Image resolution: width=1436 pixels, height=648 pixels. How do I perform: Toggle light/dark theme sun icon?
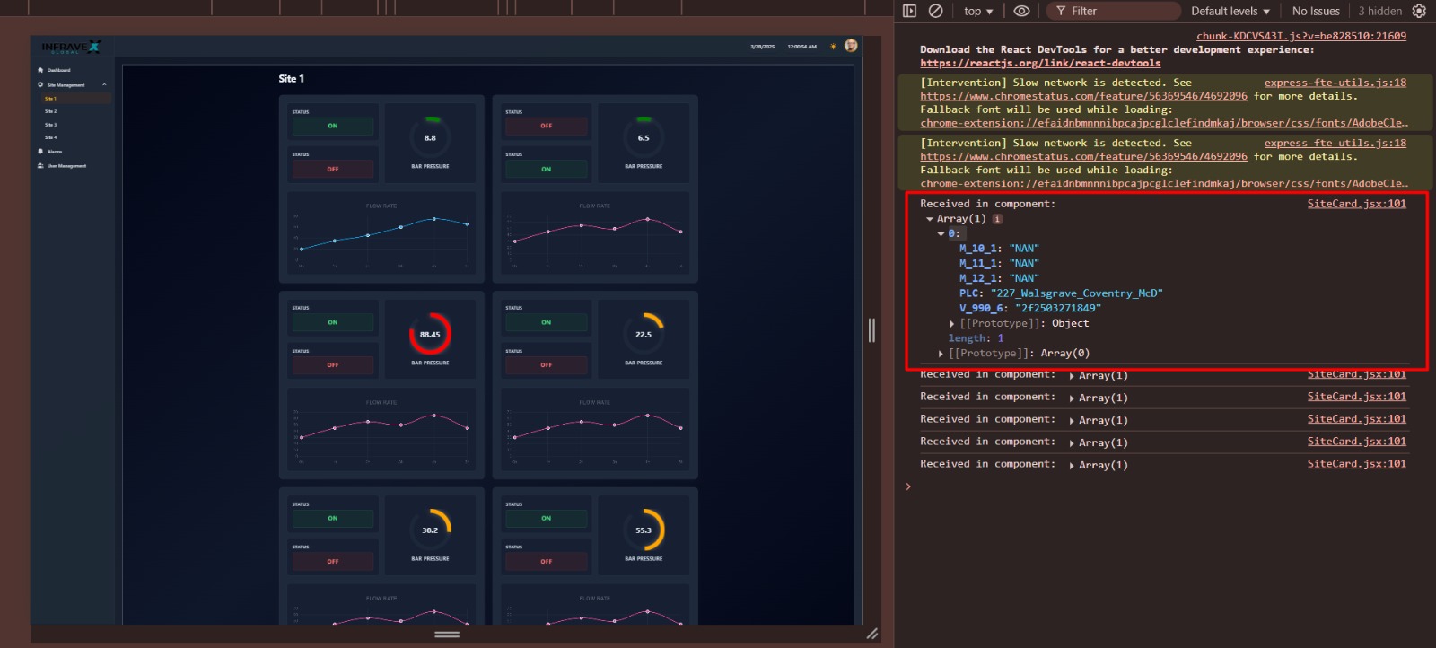[x=833, y=47]
